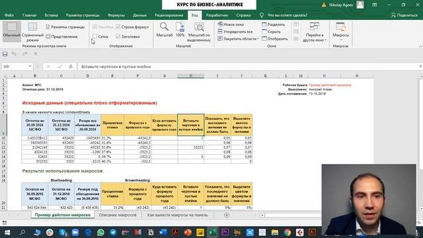This screenshot has height=238, width=423.
Task: Click Разделить split window
Action: click(x=273, y=24)
